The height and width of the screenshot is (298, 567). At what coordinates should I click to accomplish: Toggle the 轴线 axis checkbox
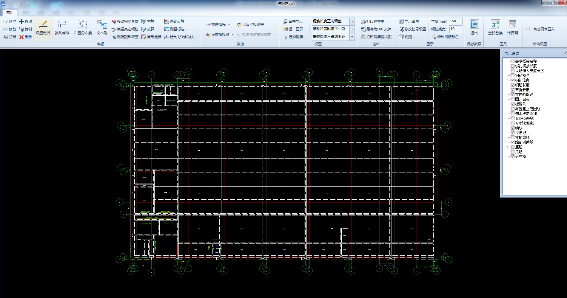tap(513, 128)
